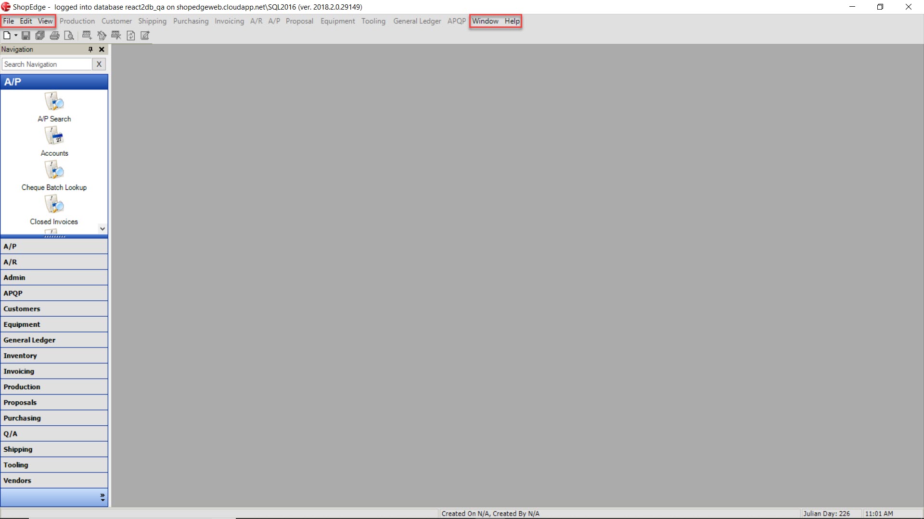This screenshot has width=924, height=519.
Task: Click the save toolbar icon
Action: [26, 36]
